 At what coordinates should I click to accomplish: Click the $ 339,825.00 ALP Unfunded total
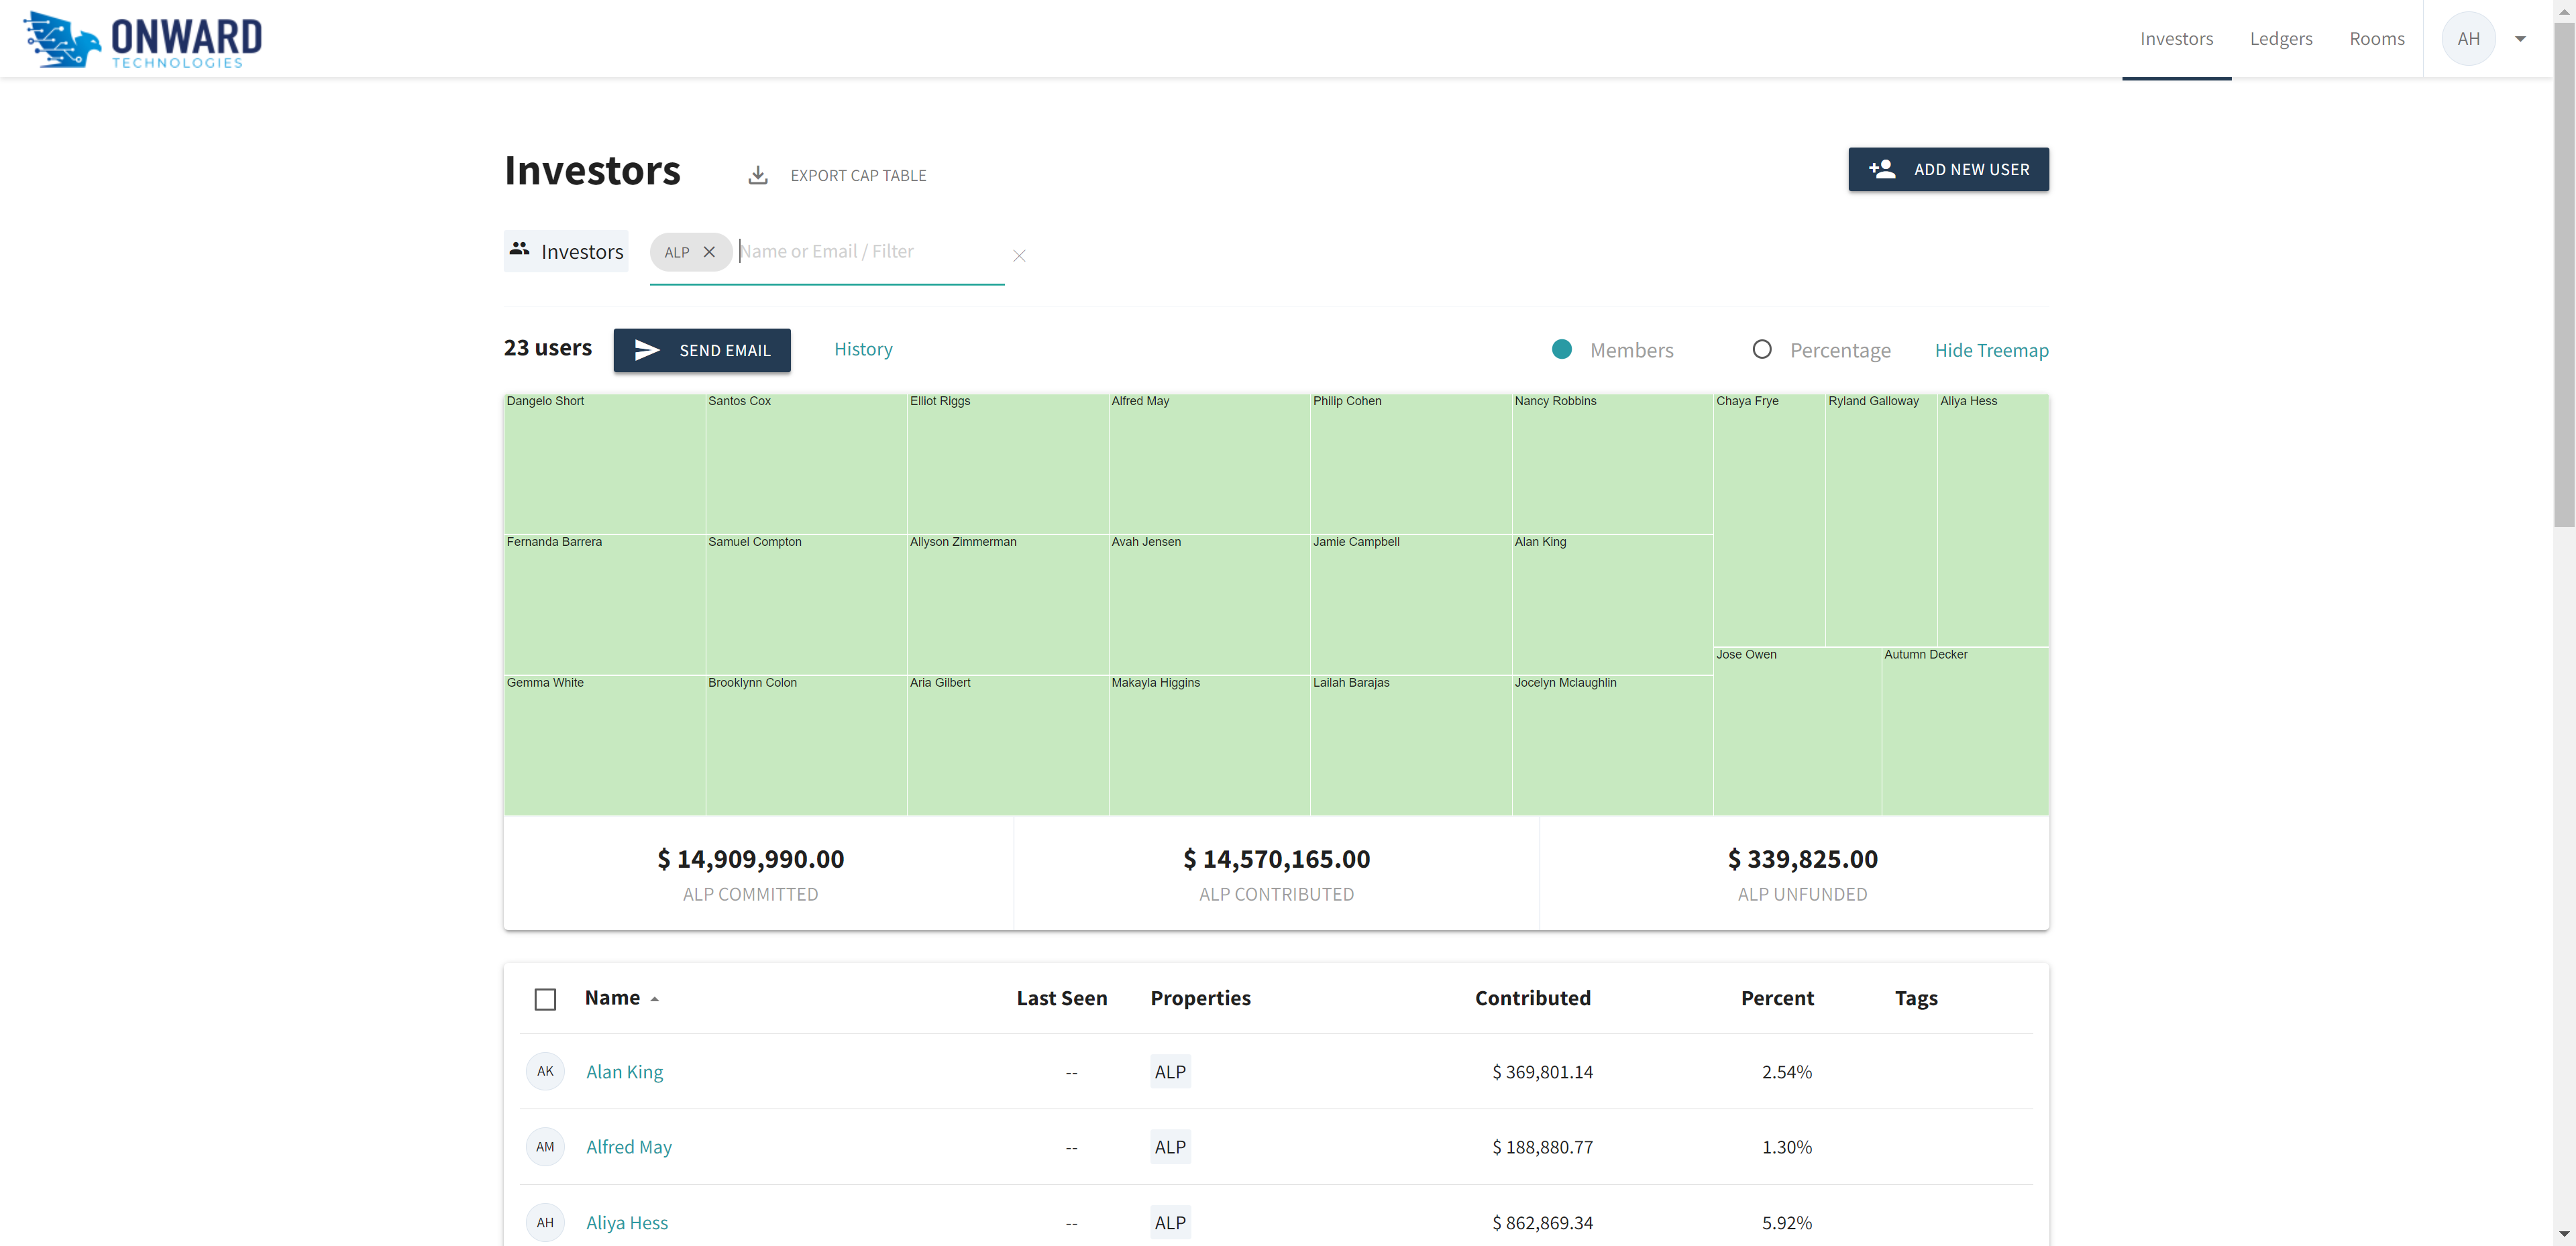coord(1802,859)
